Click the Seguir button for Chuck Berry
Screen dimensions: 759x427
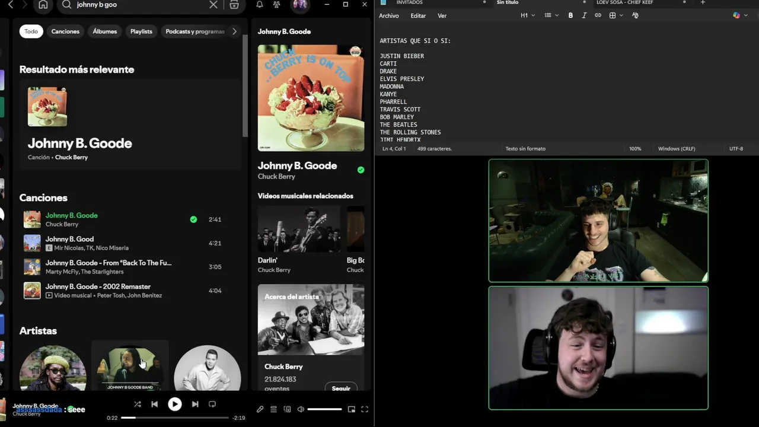click(x=341, y=388)
